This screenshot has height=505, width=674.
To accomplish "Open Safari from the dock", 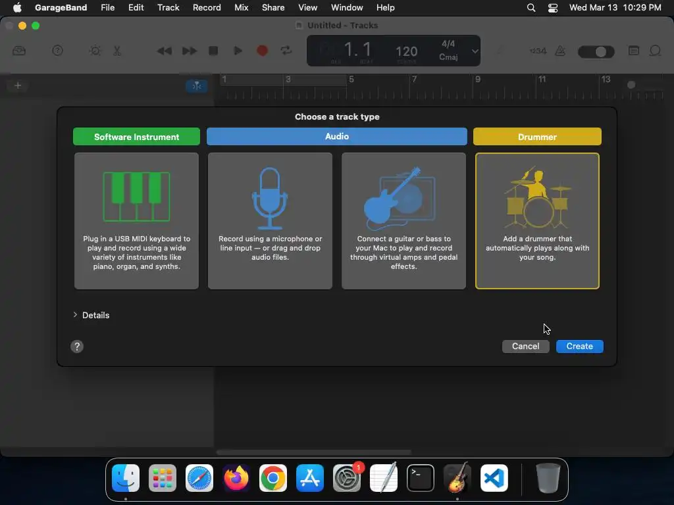I will [x=199, y=478].
